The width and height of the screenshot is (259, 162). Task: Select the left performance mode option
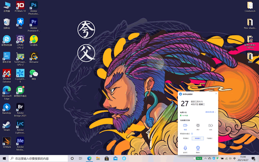click(186, 138)
